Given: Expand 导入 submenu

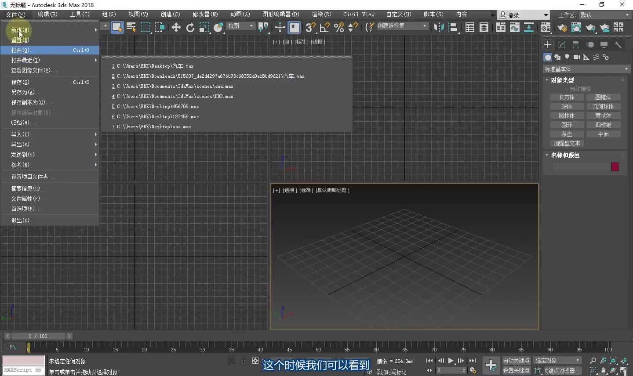Looking at the screenshot, I should tap(50, 134).
